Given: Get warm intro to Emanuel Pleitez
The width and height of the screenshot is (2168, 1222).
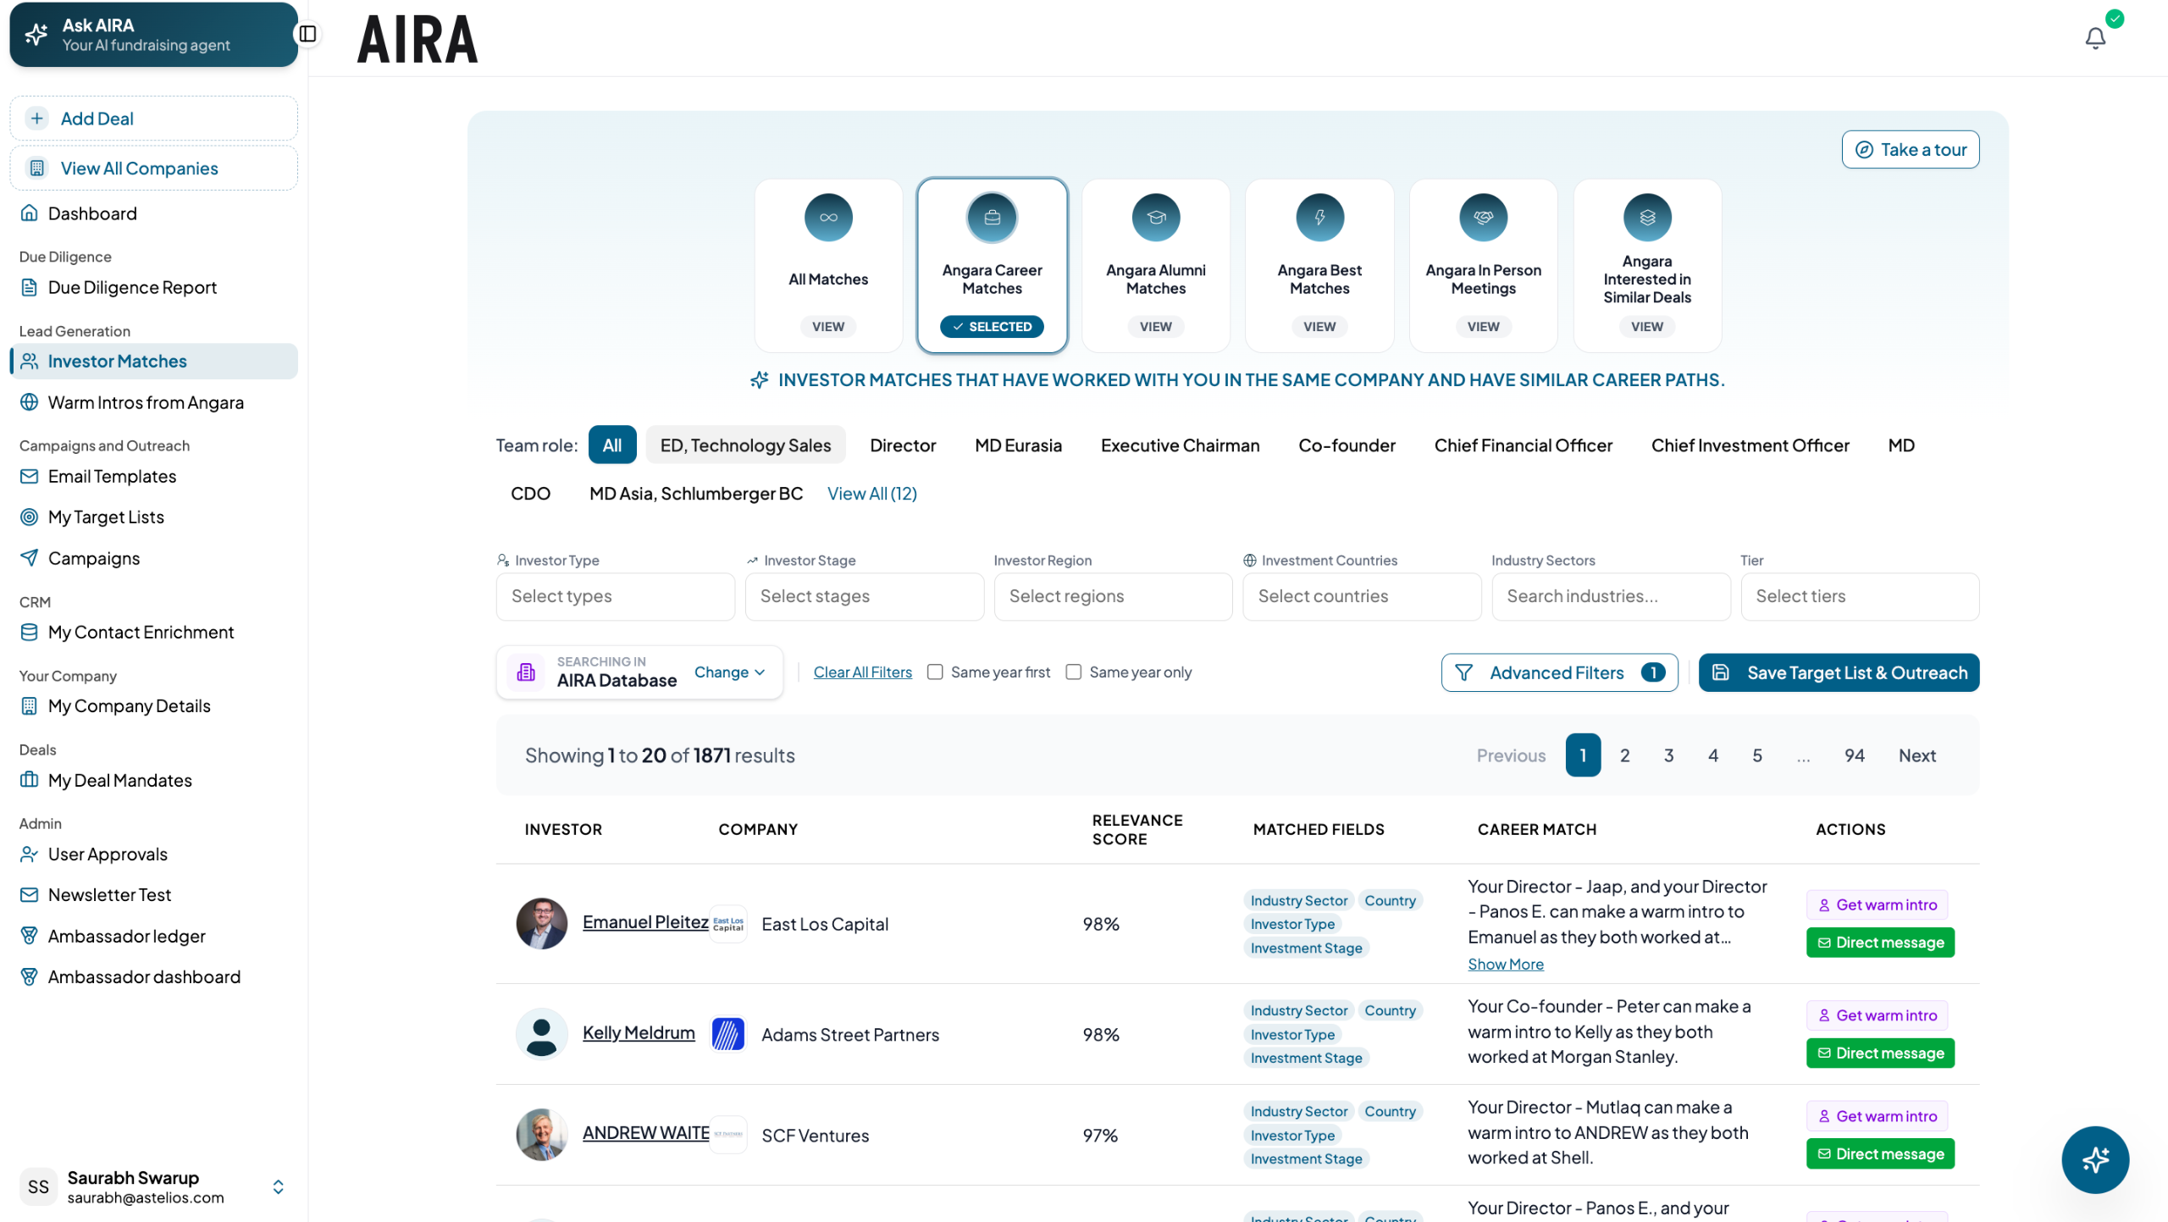Looking at the screenshot, I should point(1877,904).
